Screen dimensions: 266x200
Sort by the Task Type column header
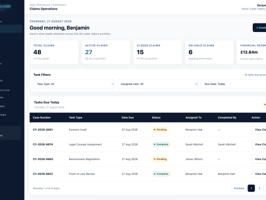76,117
